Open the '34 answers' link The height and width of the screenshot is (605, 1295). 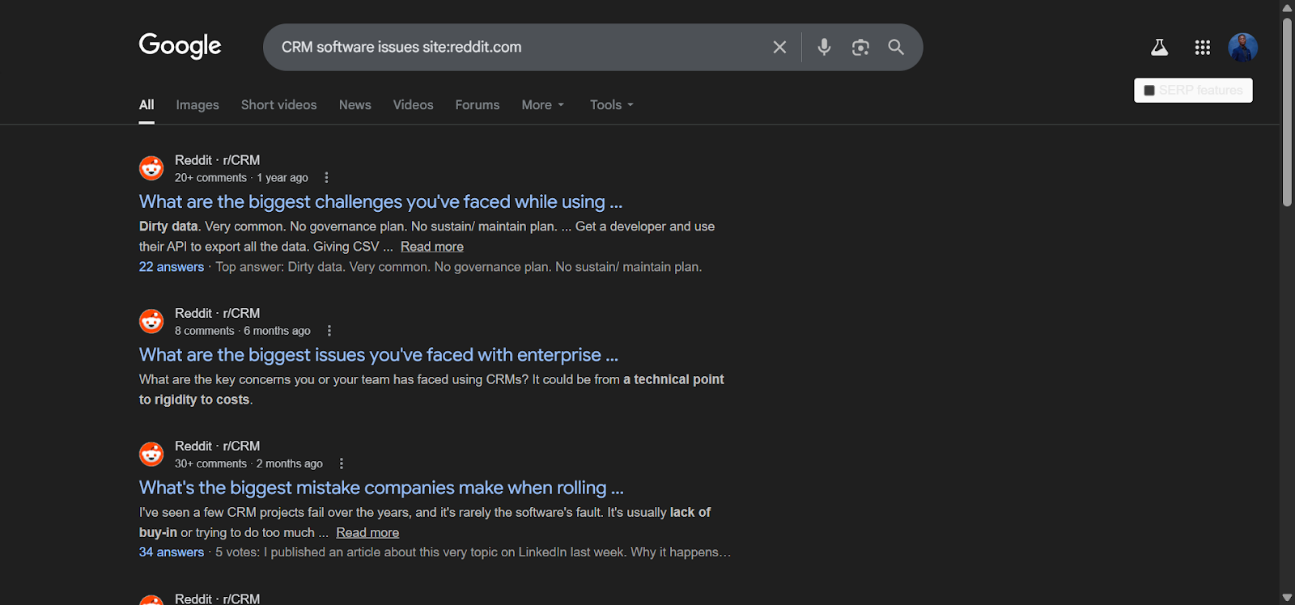172,552
